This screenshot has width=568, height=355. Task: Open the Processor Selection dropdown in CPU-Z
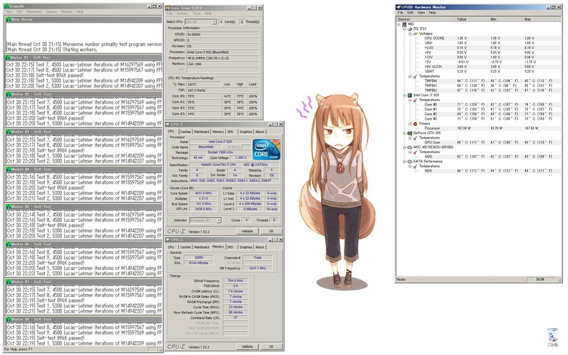(219, 220)
